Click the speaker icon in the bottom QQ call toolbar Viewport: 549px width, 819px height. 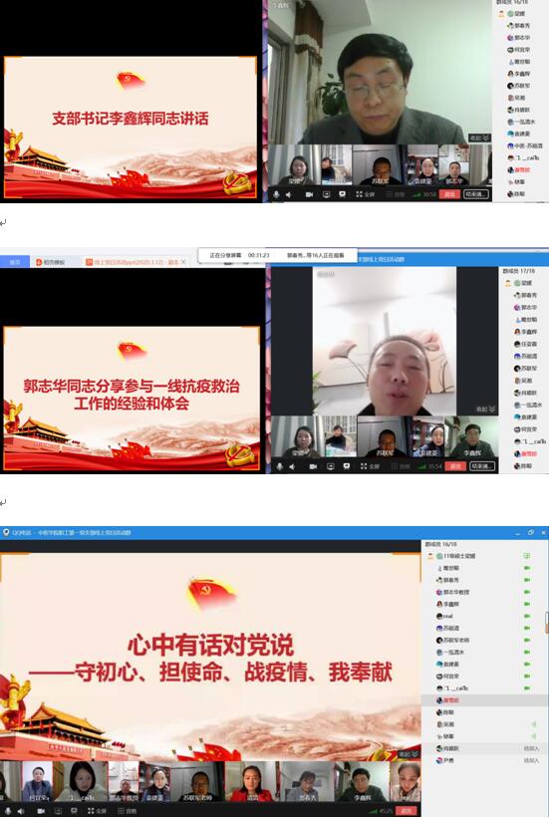(x=21, y=811)
